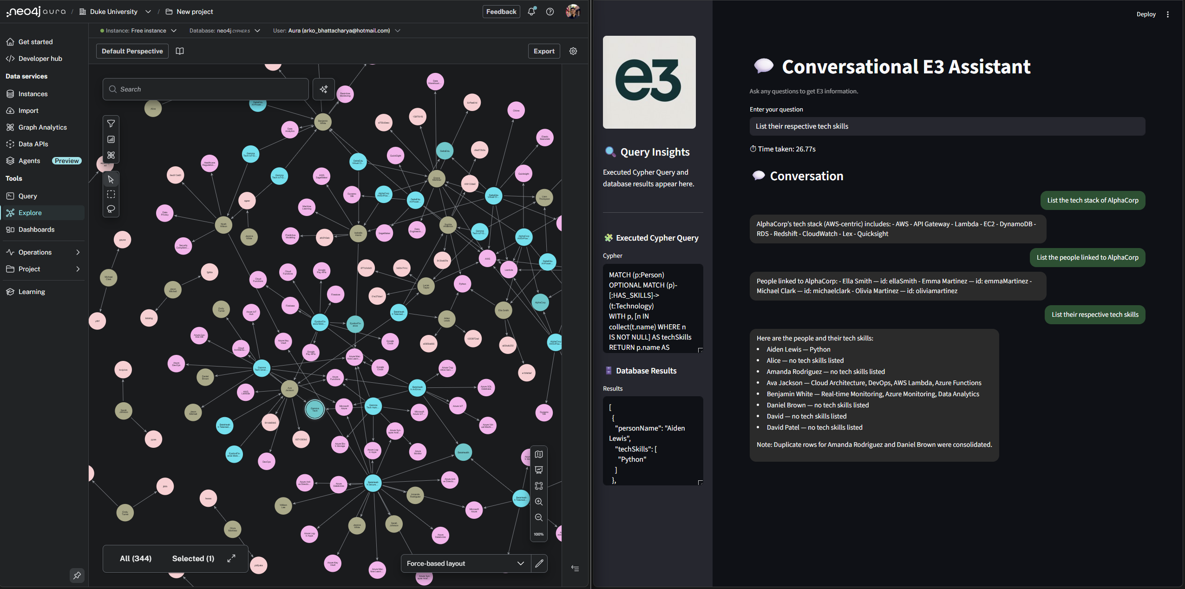Select the lasso selection tool
1185x589 pixels.
111,209
